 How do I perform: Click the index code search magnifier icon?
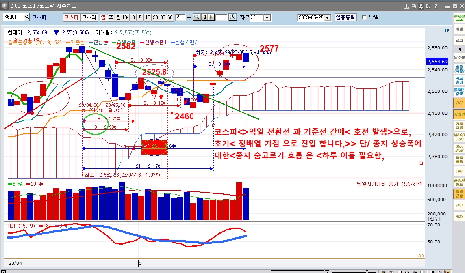[27, 17]
